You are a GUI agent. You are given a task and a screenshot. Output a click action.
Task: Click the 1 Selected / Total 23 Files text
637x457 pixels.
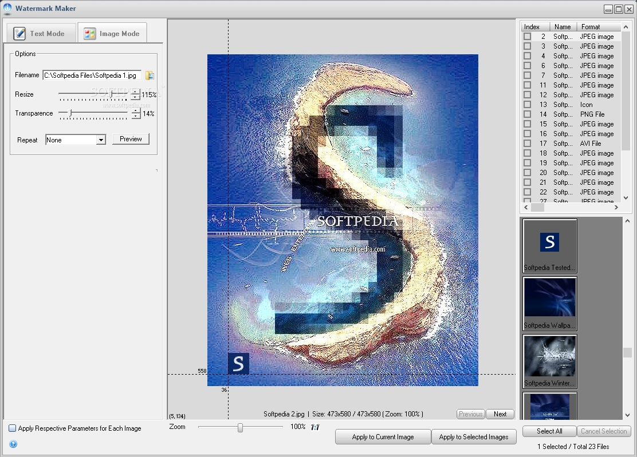point(573,447)
